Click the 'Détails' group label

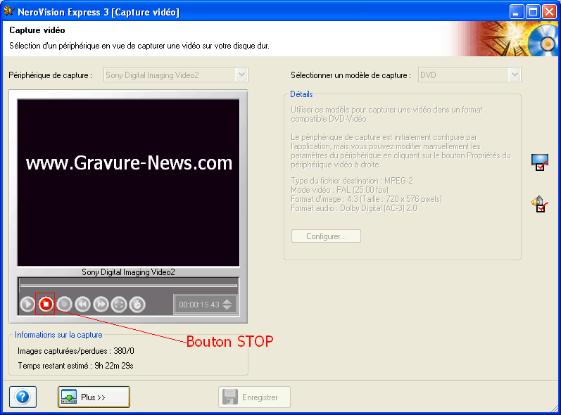tap(301, 94)
